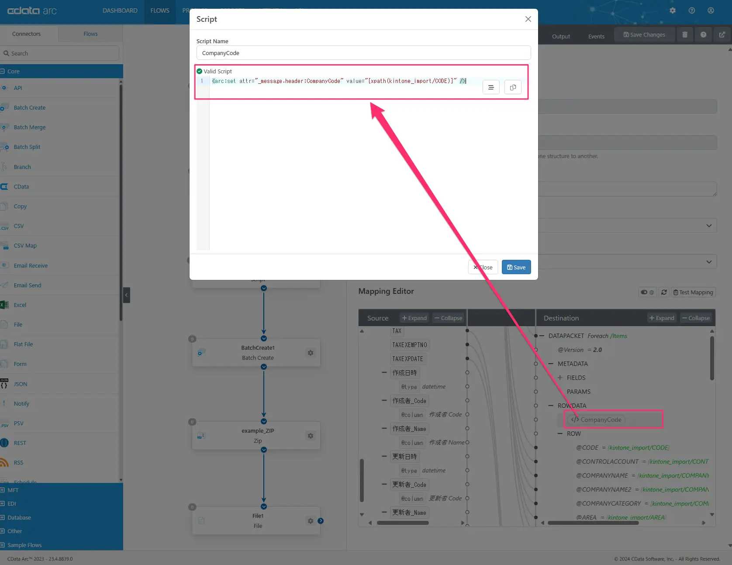Save the script with Save button

click(516, 267)
